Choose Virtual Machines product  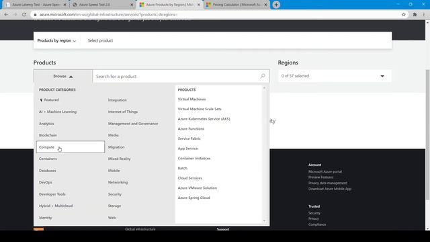pyautogui.click(x=191, y=99)
